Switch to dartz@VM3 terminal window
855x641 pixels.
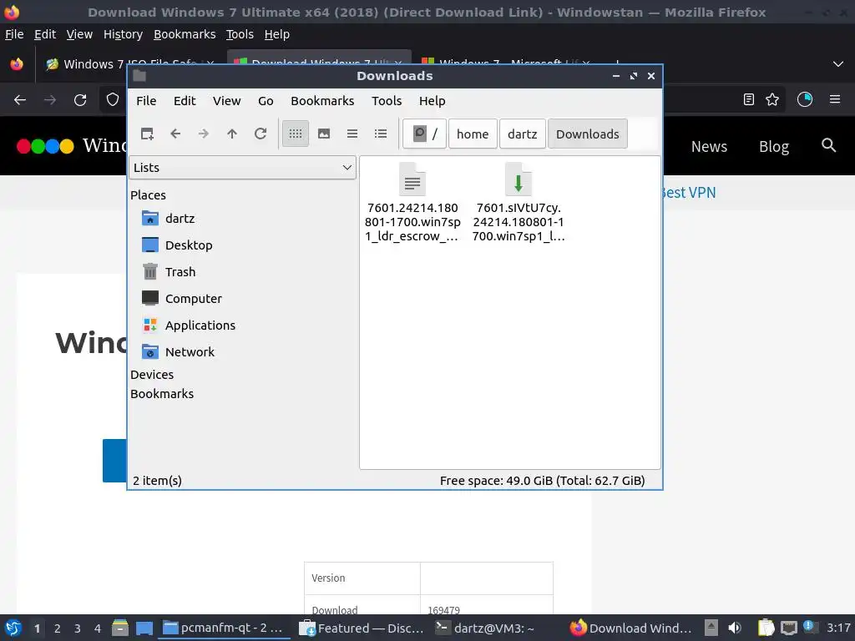[485, 628]
